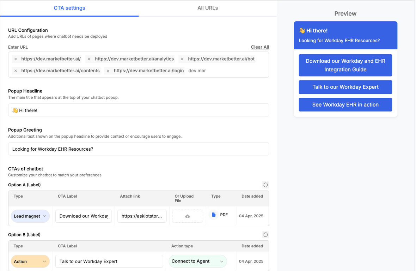Remove the https://dev.marketbetter.ai/bot URL chip
This screenshot has height=271, width=416.
(182, 59)
